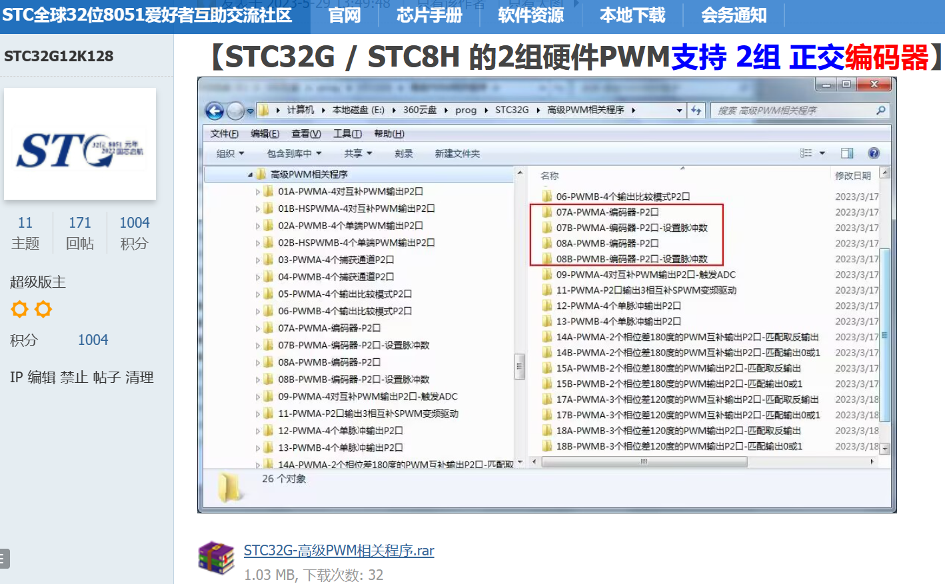Download the STC32G-高级PWM相关程序.rar attachment link
Image resolution: width=945 pixels, height=584 pixels.
click(339, 551)
